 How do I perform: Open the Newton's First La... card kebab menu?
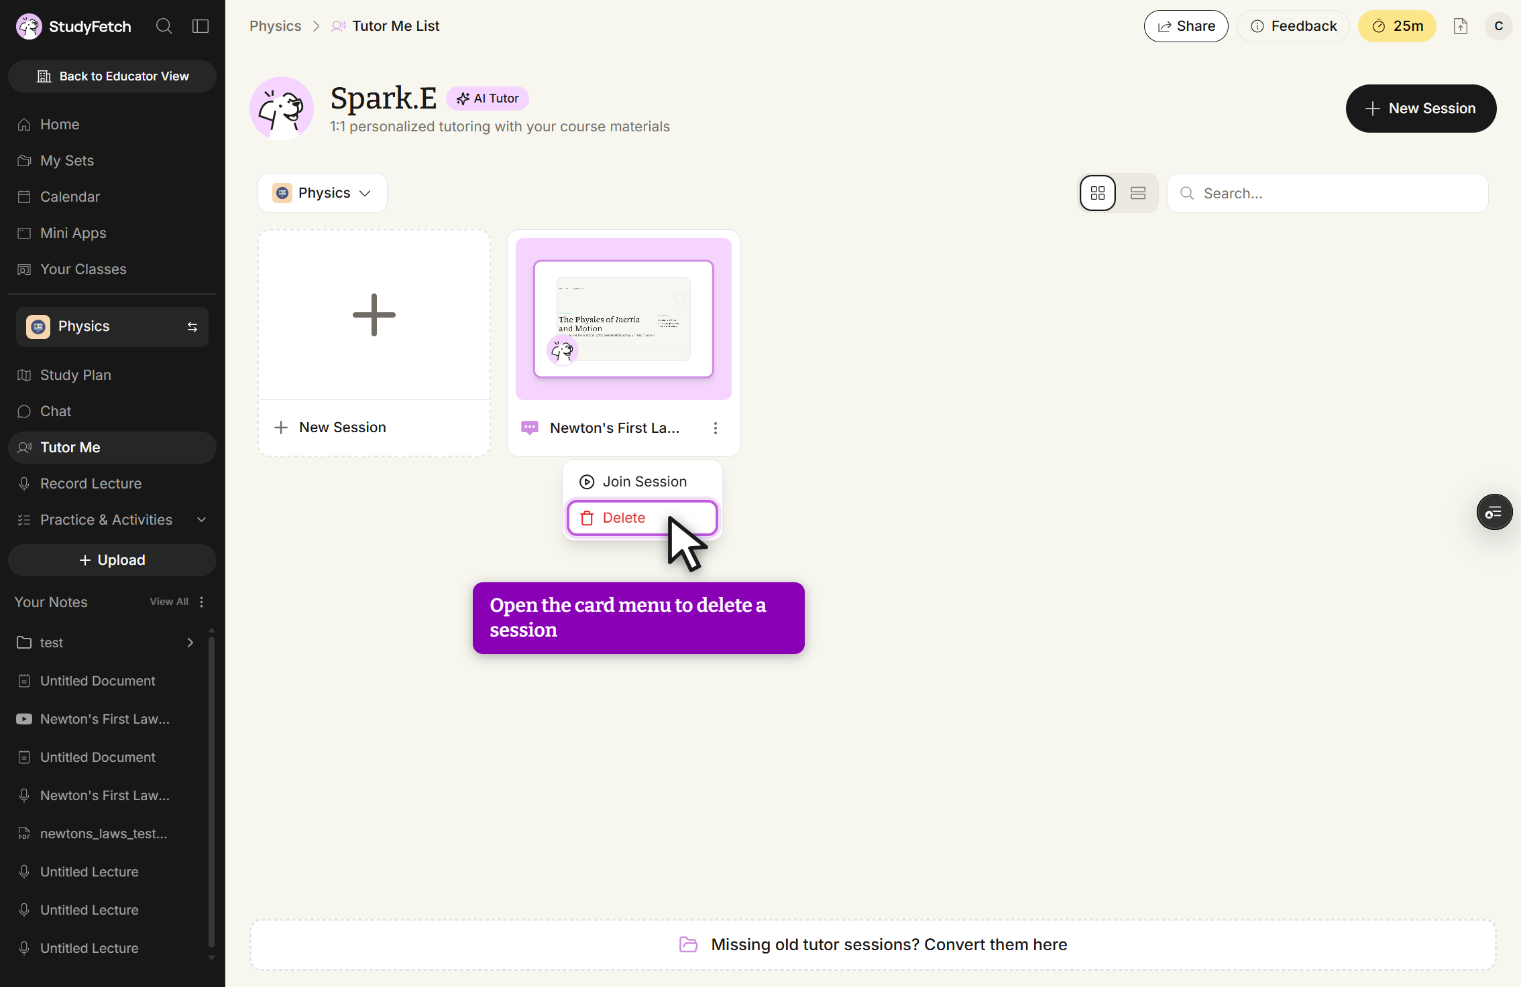coord(716,428)
